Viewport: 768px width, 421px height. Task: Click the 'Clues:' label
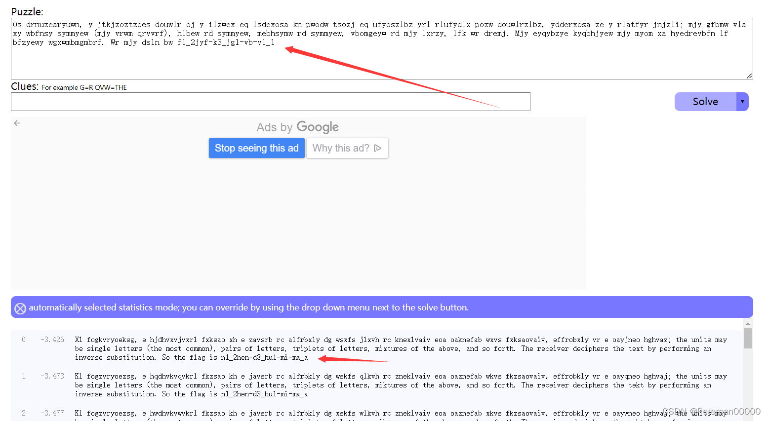pyautogui.click(x=25, y=86)
